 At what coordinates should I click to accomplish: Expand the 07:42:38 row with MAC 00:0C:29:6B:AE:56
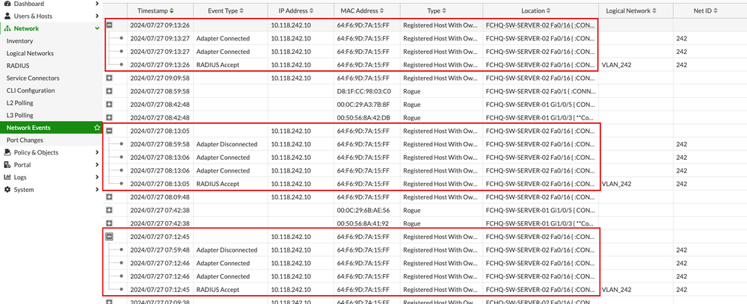point(109,210)
